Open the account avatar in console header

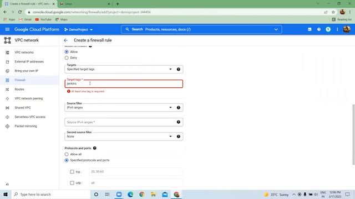[x=347, y=29]
